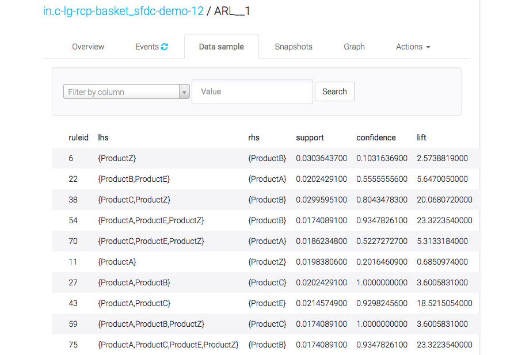Return to the Data sample tab
Viewport: 518px width, 355px height.
pyautogui.click(x=221, y=47)
